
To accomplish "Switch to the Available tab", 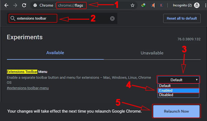I will 55,53.
